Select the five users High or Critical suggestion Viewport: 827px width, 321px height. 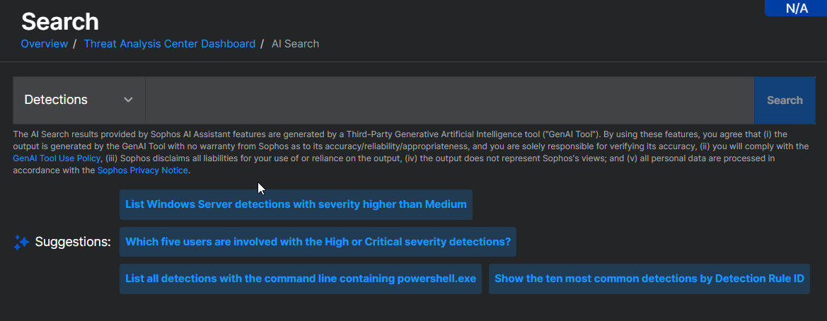[x=318, y=242]
